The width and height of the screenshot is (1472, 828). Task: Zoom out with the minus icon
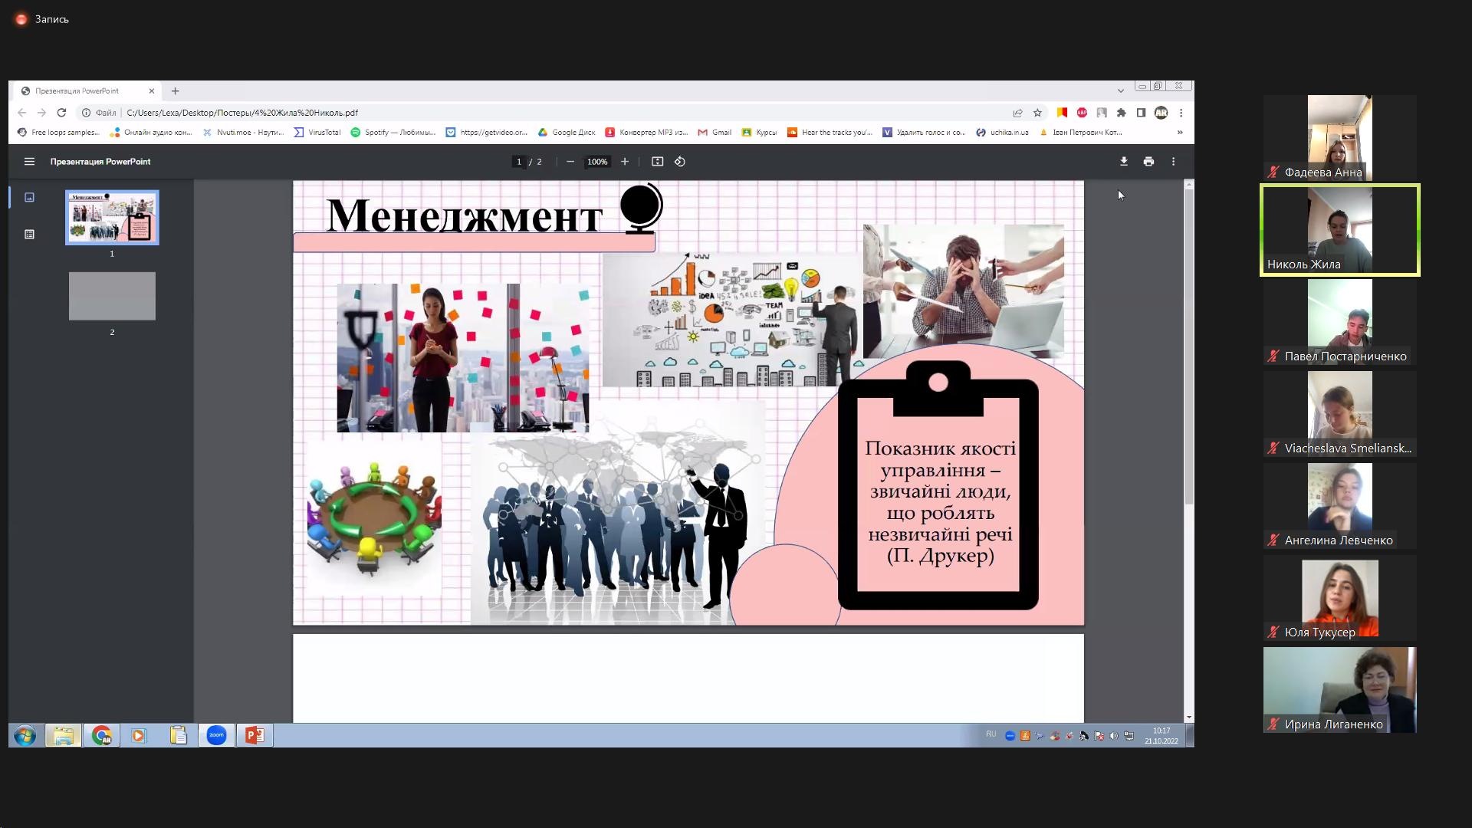tap(570, 162)
